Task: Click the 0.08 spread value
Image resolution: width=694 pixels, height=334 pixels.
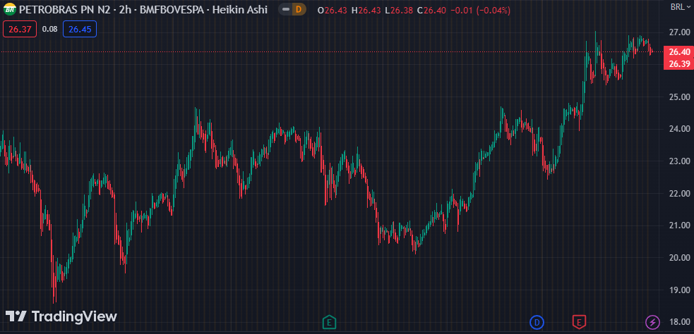Action: click(x=49, y=29)
